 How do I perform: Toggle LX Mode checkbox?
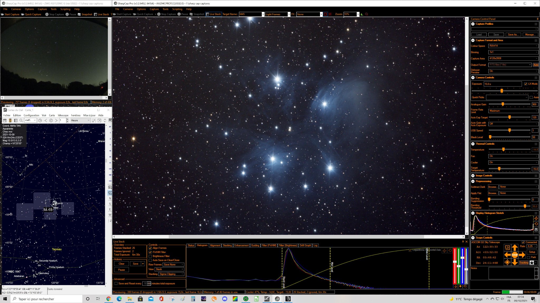[x=525, y=84]
